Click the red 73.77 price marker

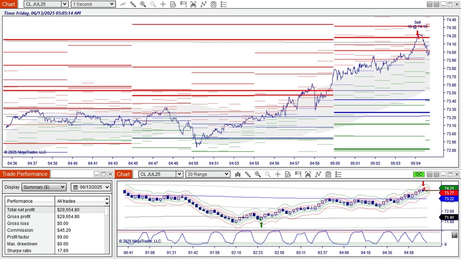pyautogui.click(x=449, y=193)
